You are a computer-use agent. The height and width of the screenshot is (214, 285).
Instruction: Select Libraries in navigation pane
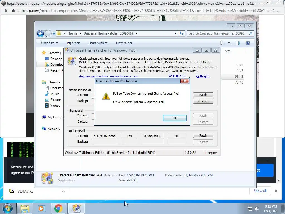(54, 82)
